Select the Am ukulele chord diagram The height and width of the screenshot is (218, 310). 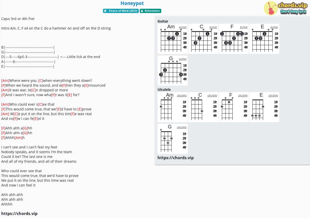(x=173, y=107)
